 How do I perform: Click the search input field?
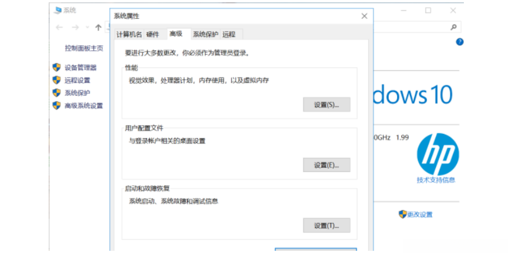click(417, 27)
